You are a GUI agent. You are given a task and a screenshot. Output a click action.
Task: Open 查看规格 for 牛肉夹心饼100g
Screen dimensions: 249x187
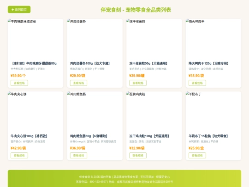pos(19,156)
